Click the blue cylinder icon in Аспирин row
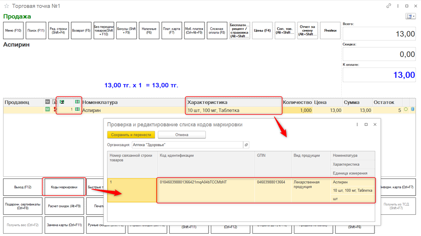421x236 pixels. pyautogui.click(x=413, y=110)
